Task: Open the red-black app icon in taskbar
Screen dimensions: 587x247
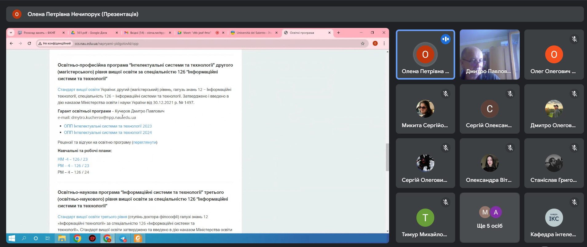Action: click(x=92, y=238)
